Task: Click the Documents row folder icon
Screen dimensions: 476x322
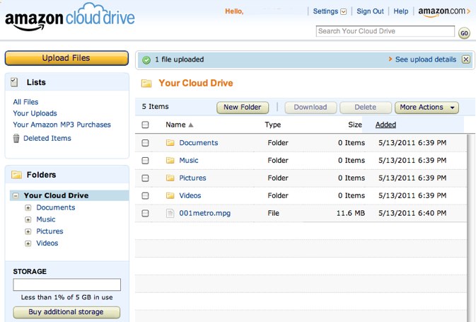Action: (170, 142)
